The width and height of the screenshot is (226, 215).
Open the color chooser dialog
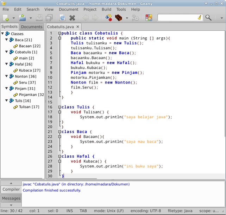pos(149,18)
